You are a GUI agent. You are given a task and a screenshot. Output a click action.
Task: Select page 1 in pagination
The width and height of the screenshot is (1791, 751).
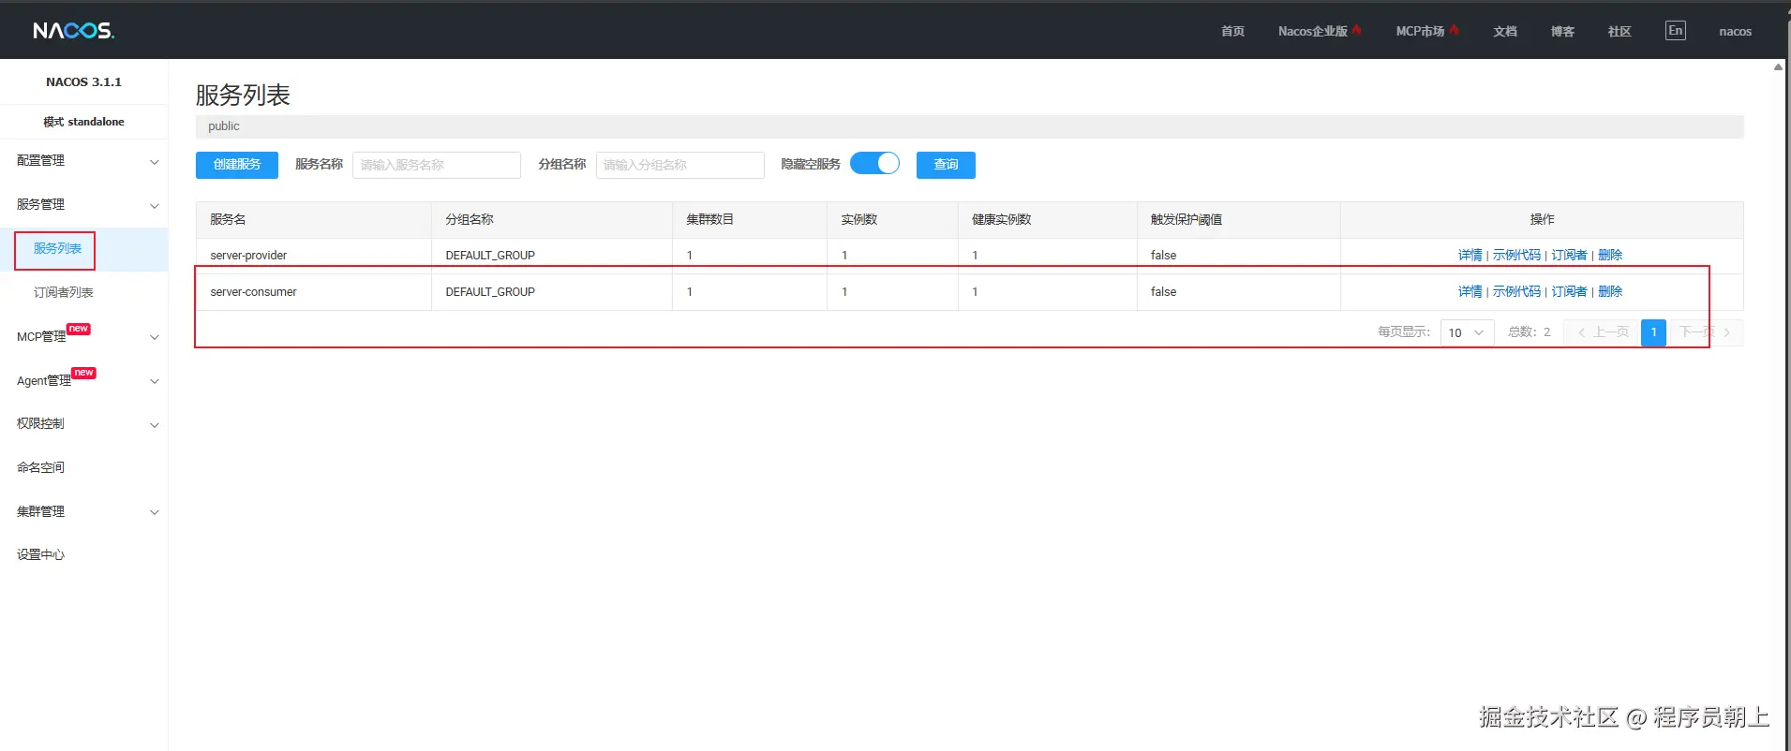click(x=1653, y=332)
